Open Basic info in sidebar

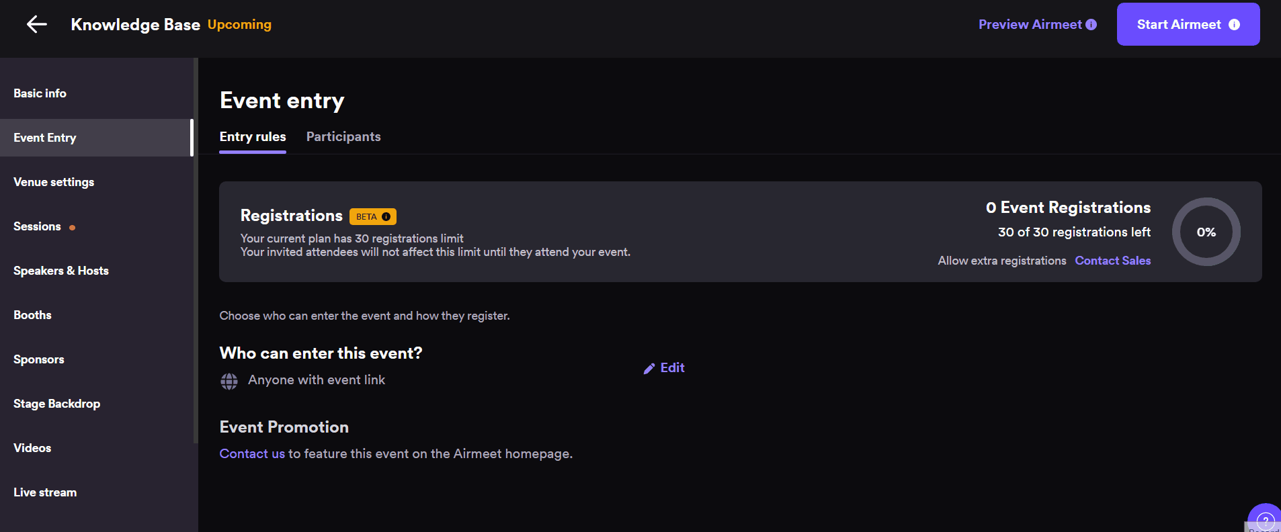click(x=40, y=93)
